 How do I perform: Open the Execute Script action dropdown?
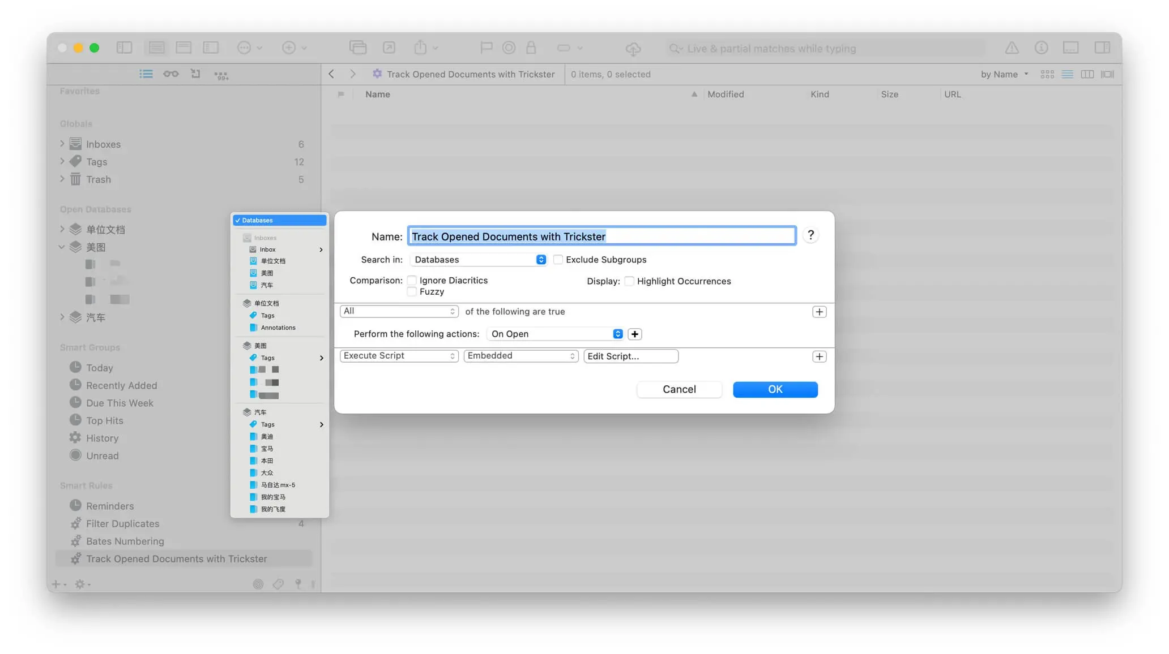click(399, 356)
